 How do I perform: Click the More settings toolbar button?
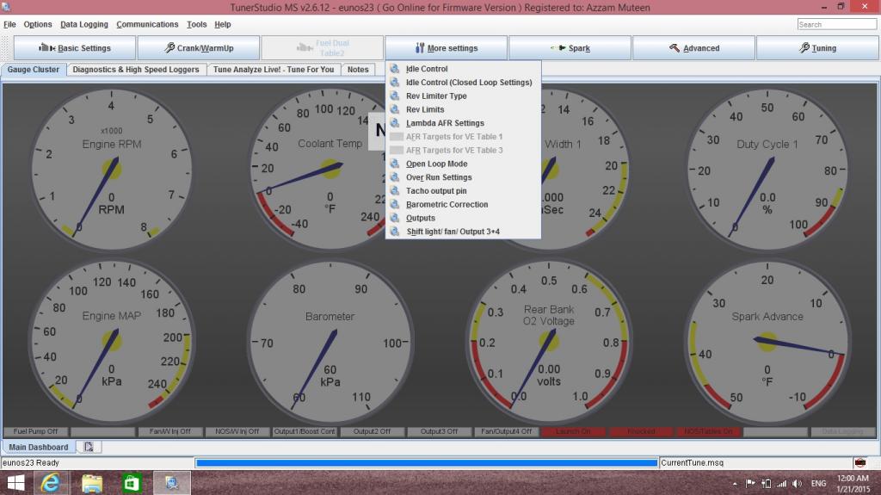[x=447, y=48]
